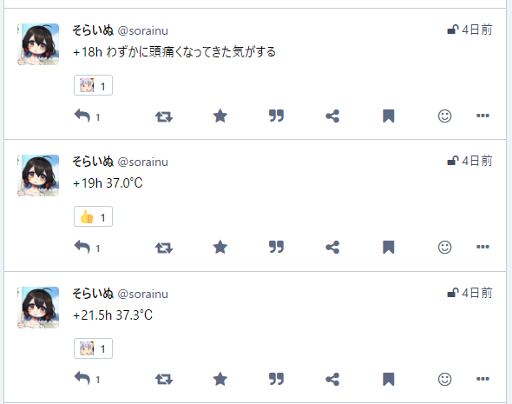Bookmark the +19h 37.0°C post
The width and height of the screenshot is (512, 404).
389,247
